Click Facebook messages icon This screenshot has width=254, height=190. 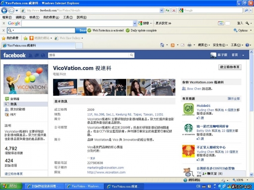coord(37,55)
